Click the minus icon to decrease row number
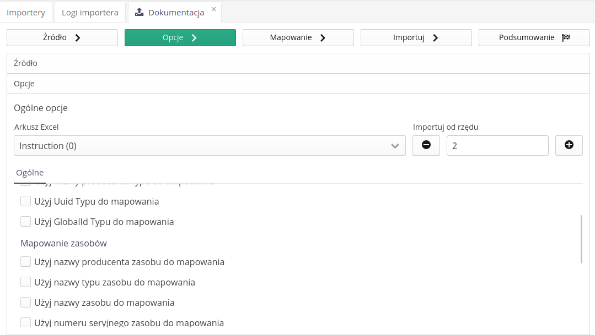 coord(426,145)
